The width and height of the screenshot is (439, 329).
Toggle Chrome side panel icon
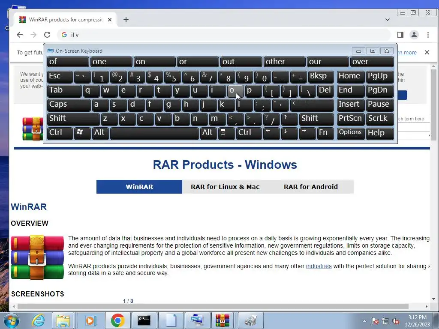400,35
